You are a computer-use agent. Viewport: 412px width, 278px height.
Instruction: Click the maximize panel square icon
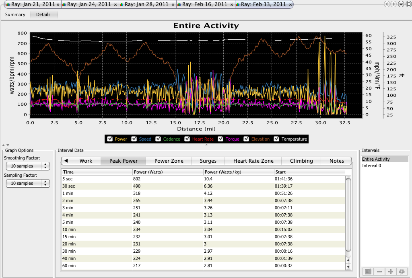point(408,4)
